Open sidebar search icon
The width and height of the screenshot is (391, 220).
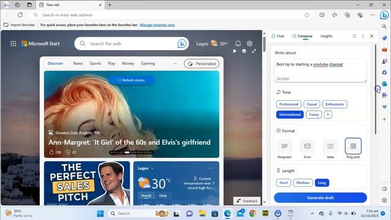point(384,26)
